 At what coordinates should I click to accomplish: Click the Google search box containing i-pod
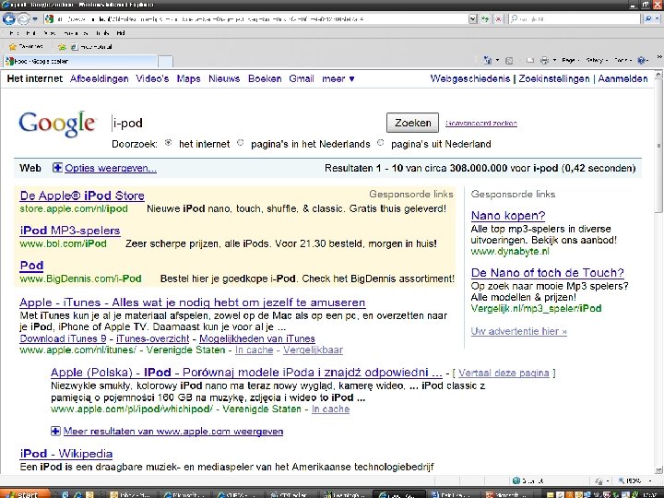(246, 123)
